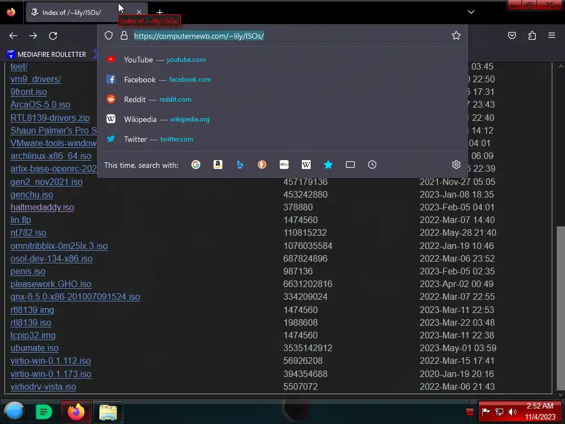Screen dimensions: 565x424
Task: Download rtl8139.img
Action: coord(32,310)
